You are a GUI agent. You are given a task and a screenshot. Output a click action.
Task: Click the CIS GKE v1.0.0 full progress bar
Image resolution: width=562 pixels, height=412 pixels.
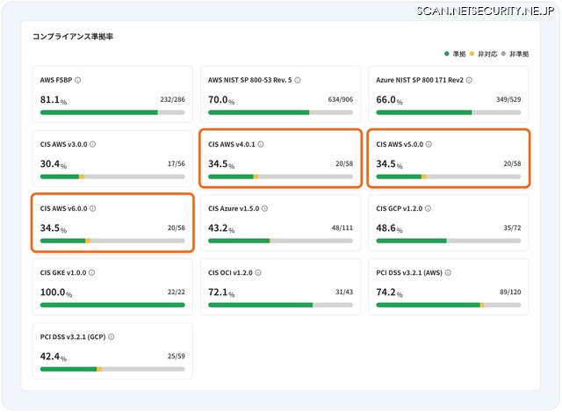pyautogui.click(x=112, y=305)
